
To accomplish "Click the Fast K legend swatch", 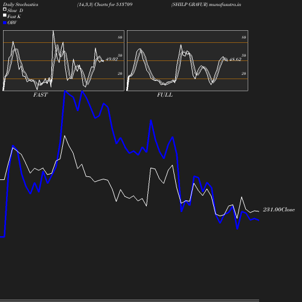I will [5, 15].
